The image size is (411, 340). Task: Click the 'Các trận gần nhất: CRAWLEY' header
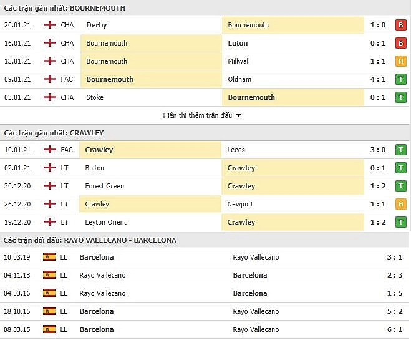click(x=54, y=133)
